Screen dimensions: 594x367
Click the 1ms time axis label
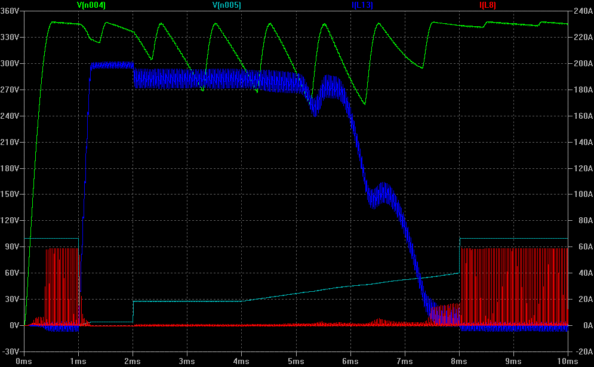point(78,361)
